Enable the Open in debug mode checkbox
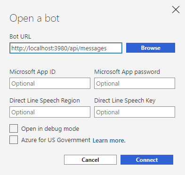The height and width of the screenshot is (175, 185). [x=14, y=128]
